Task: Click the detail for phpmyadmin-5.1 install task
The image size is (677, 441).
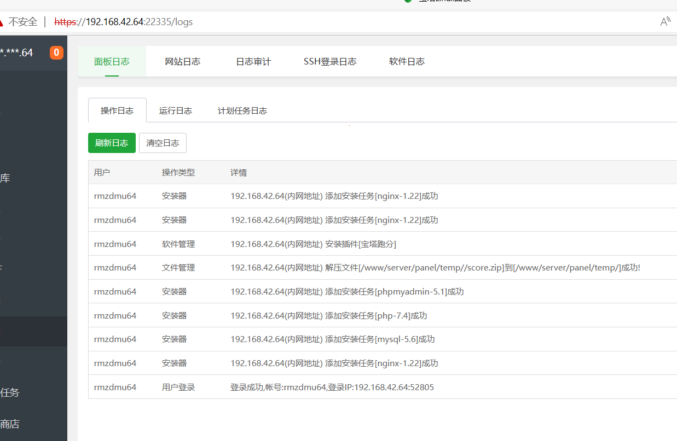Action: pos(347,291)
